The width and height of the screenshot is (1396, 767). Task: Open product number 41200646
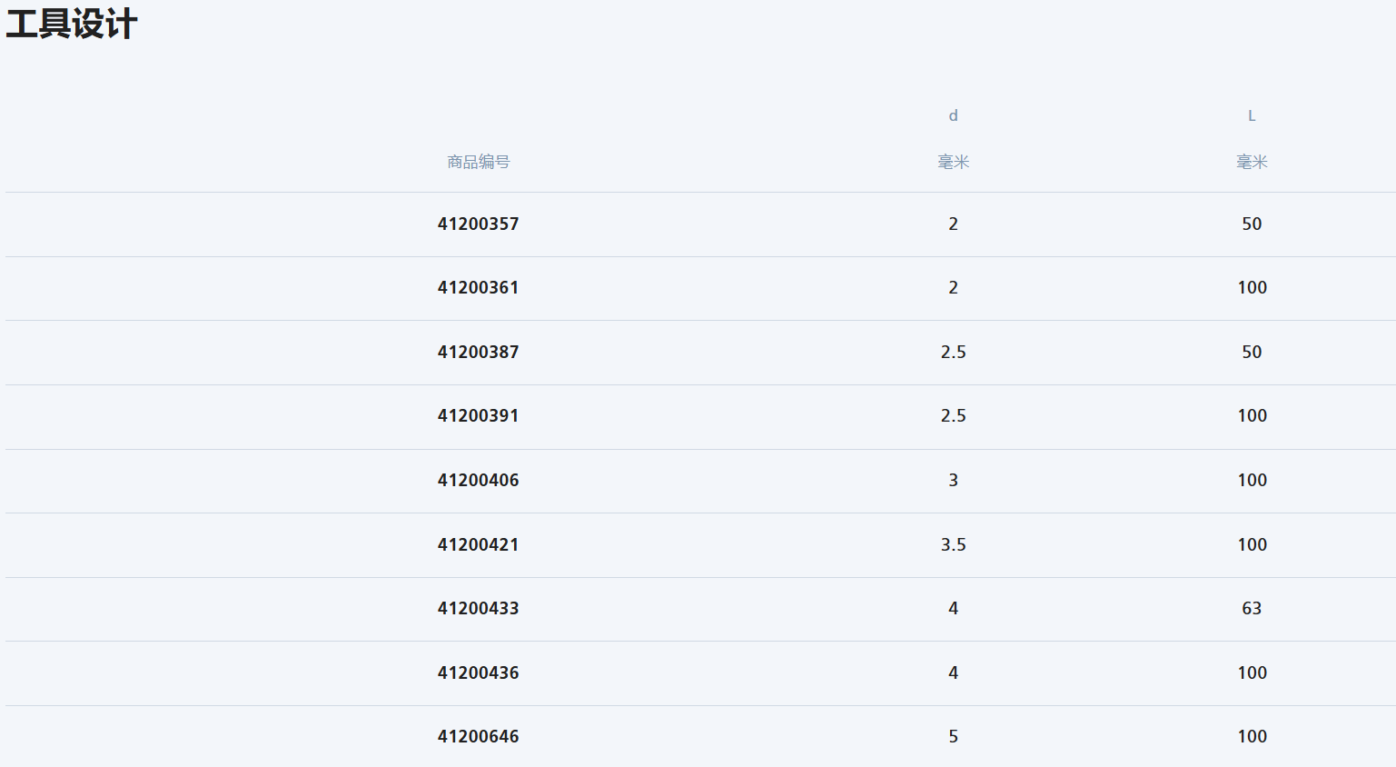pyautogui.click(x=478, y=736)
